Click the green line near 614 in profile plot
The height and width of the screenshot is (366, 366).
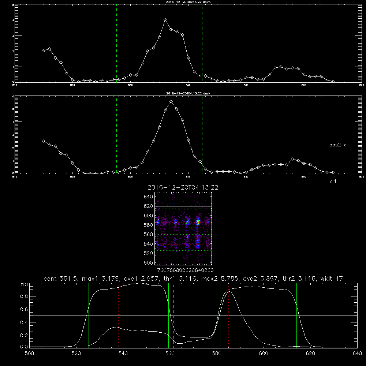(x=297, y=315)
